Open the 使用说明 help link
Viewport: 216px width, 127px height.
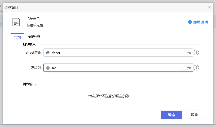(201, 22)
